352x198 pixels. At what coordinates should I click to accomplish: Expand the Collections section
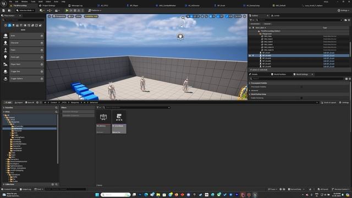4,184
